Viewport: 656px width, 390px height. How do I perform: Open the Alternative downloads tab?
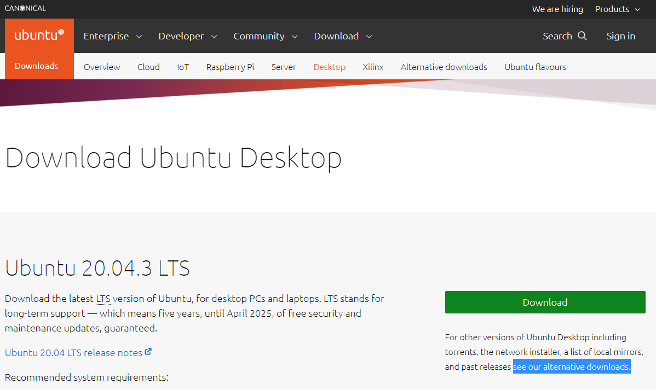pyautogui.click(x=444, y=67)
